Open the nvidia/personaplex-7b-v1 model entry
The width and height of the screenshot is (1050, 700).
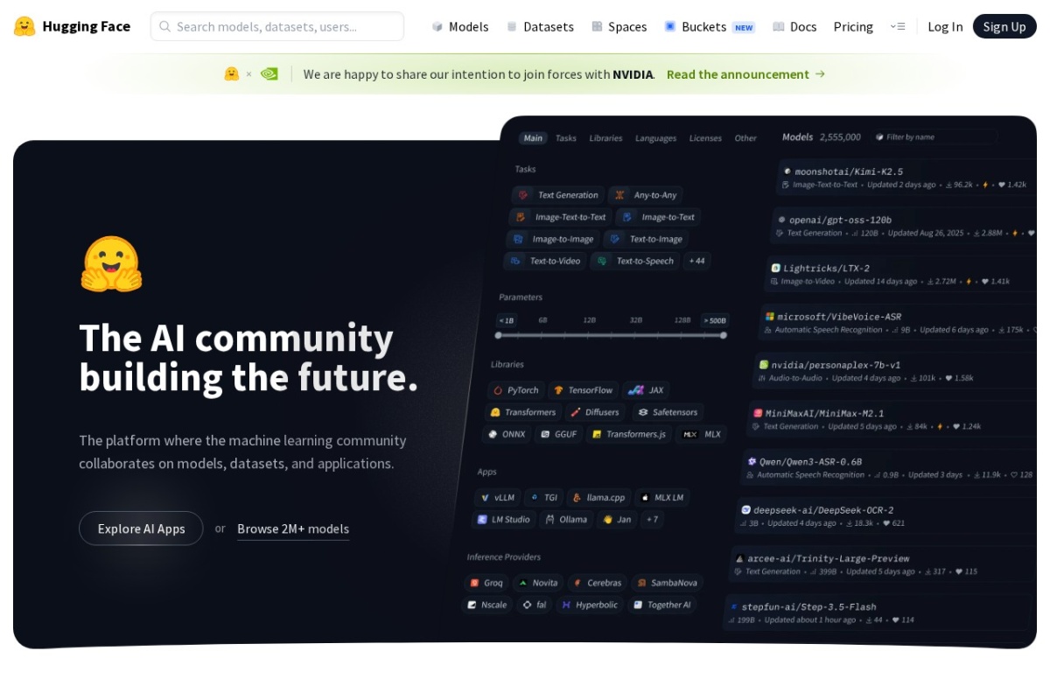pos(895,370)
